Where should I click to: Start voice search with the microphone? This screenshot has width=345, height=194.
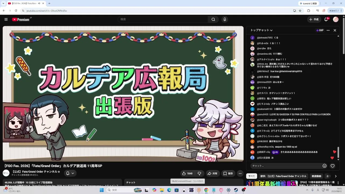point(225,19)
